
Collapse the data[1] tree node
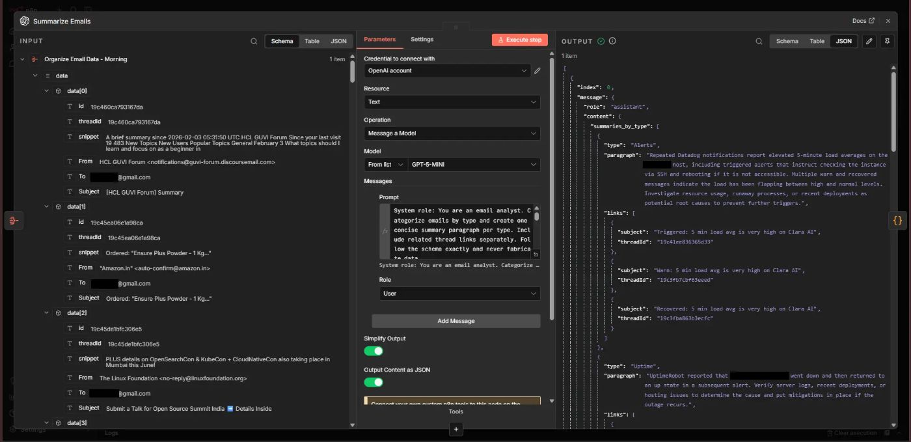pyautogui.click(x=47, y=206)
